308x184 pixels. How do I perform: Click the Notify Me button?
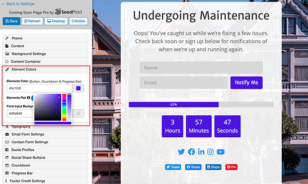tap(246, 83)
